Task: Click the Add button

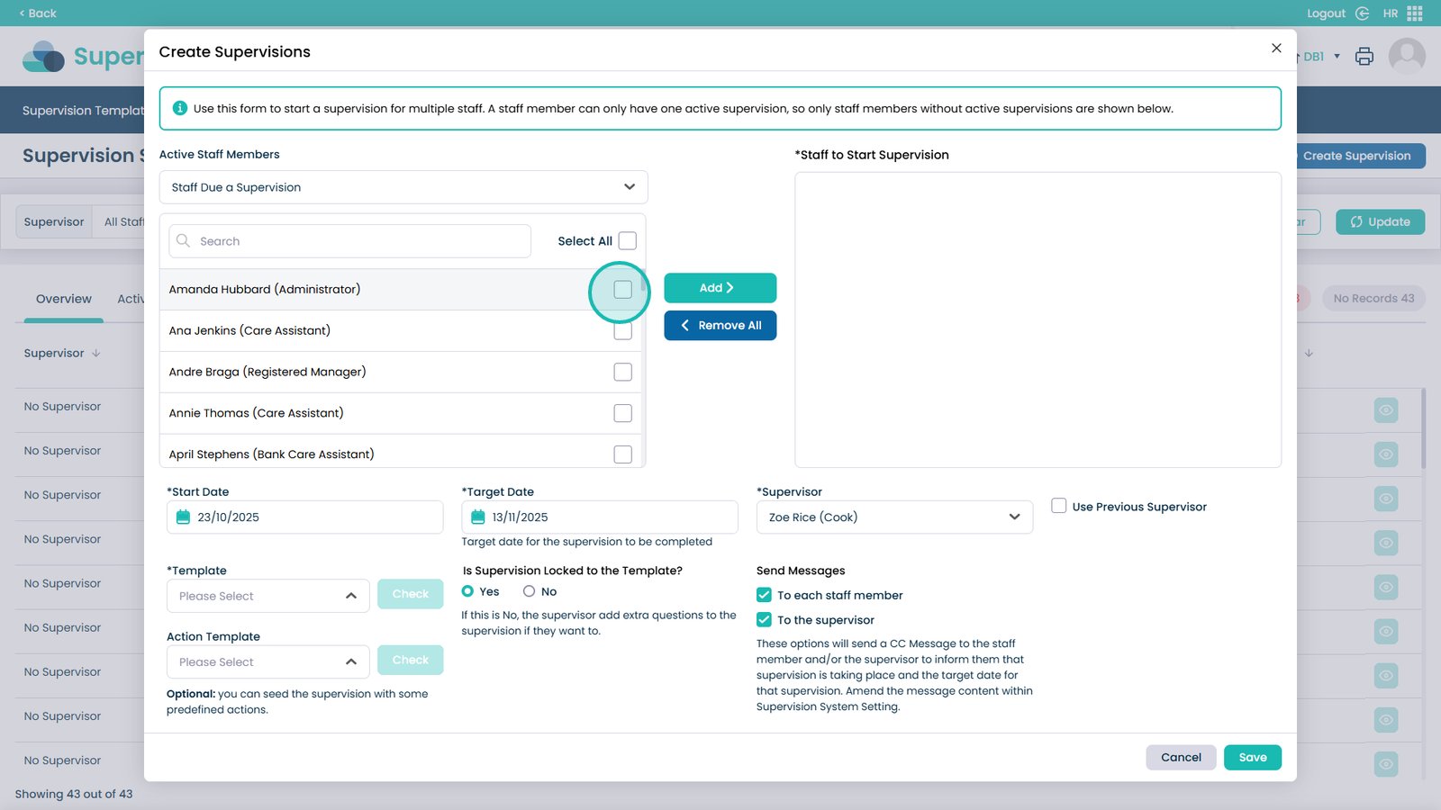Action: [720, 288]
